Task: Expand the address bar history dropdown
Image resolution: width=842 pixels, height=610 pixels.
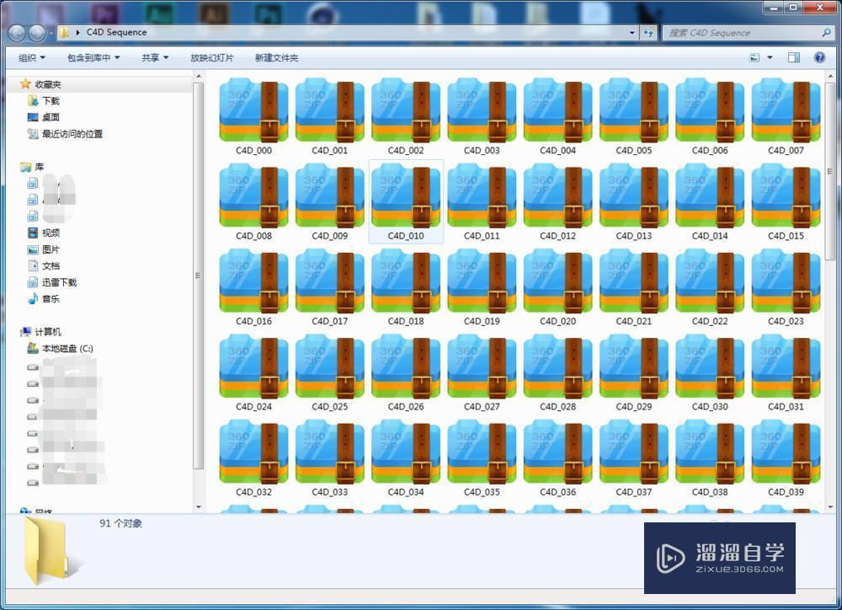Action: pos(632,33)
